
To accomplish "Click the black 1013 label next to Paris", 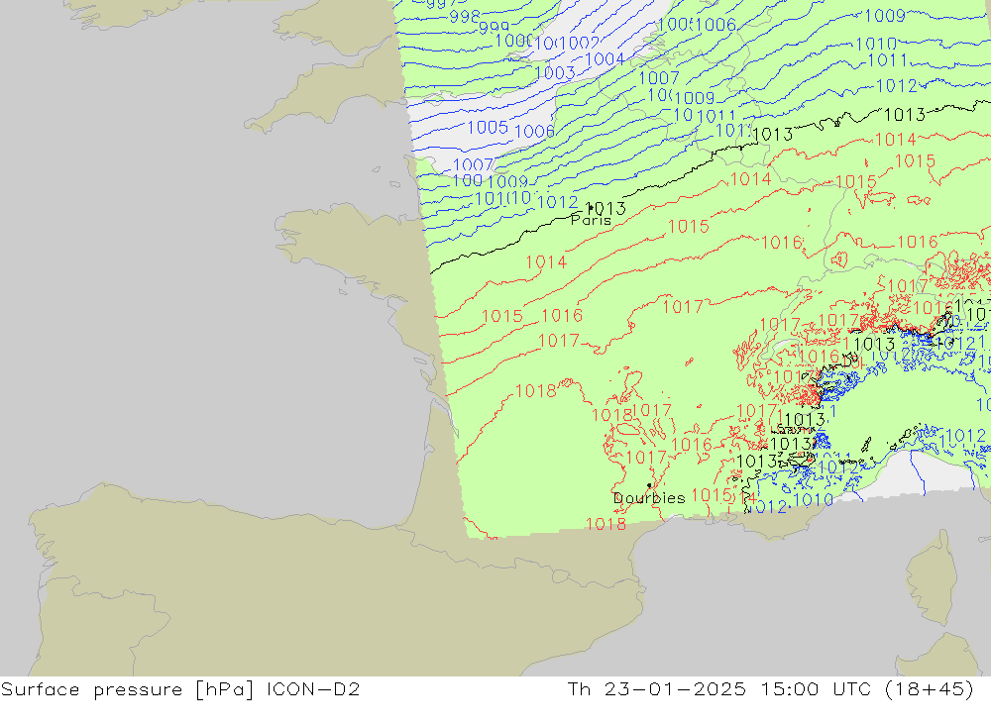I will point(606,208).
